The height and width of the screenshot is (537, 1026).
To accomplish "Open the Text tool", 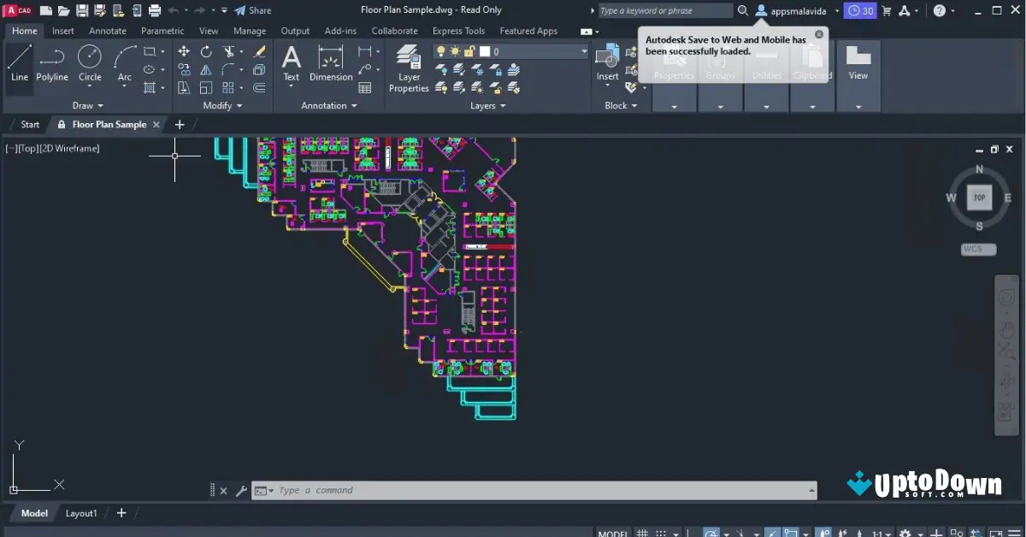I will (x=291, y=62).
